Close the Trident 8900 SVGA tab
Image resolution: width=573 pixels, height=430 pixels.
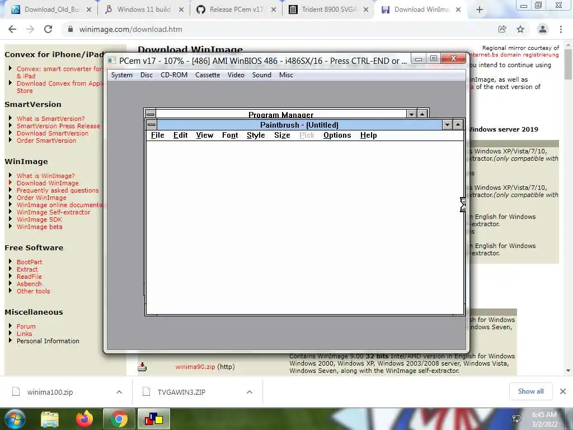coord(366,10)
